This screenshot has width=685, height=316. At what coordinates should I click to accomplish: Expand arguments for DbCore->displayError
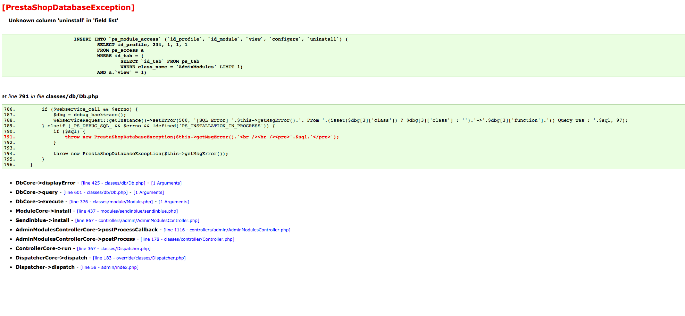coord(166,183)
